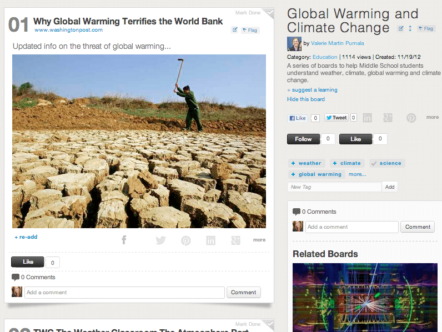Share board via Pinterest icon

[x=411, y=118]
